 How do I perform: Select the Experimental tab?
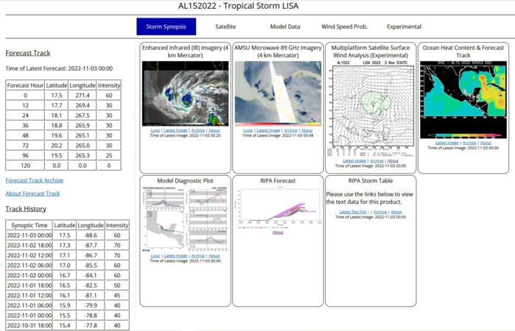point(404,26)
